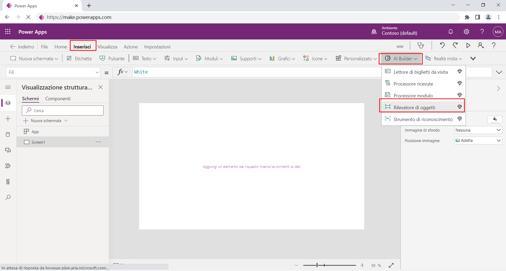Preview the app with Play icon
This screenshot has width=506, height=271.
tap(468, 46)
